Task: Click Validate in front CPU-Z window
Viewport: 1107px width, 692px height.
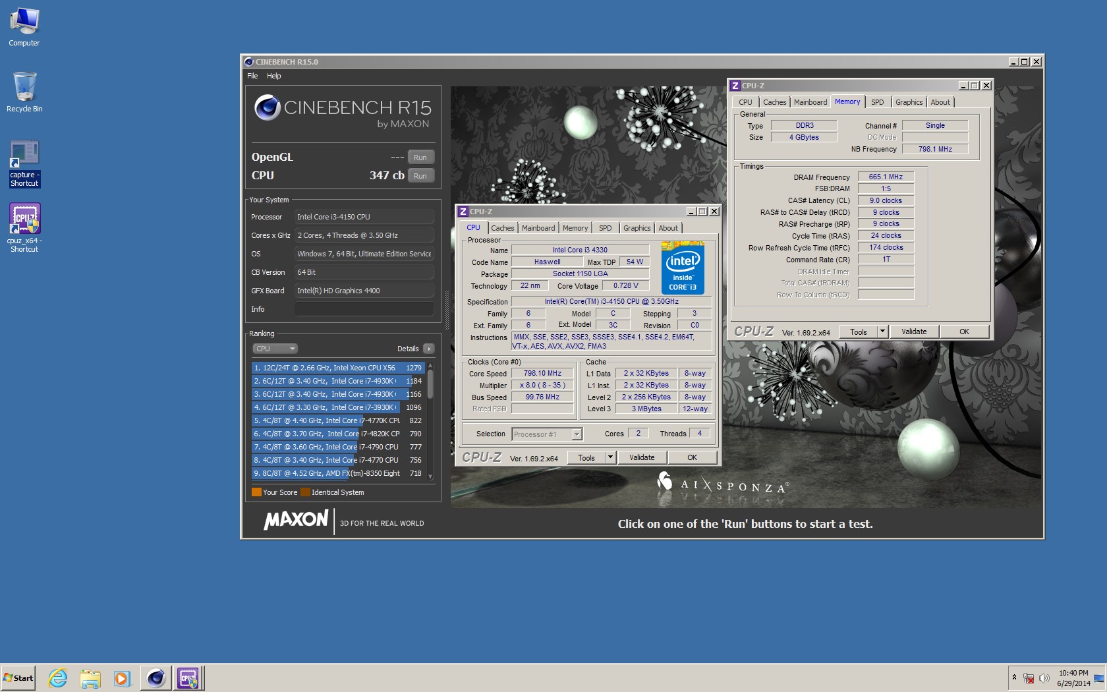Action: point(642,457)
